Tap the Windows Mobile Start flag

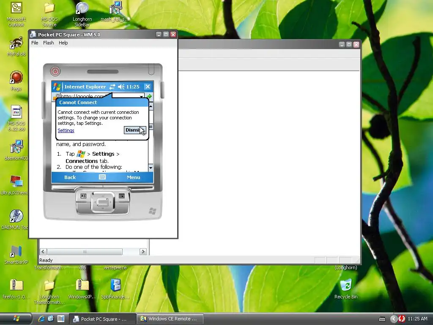coord(57,87)
